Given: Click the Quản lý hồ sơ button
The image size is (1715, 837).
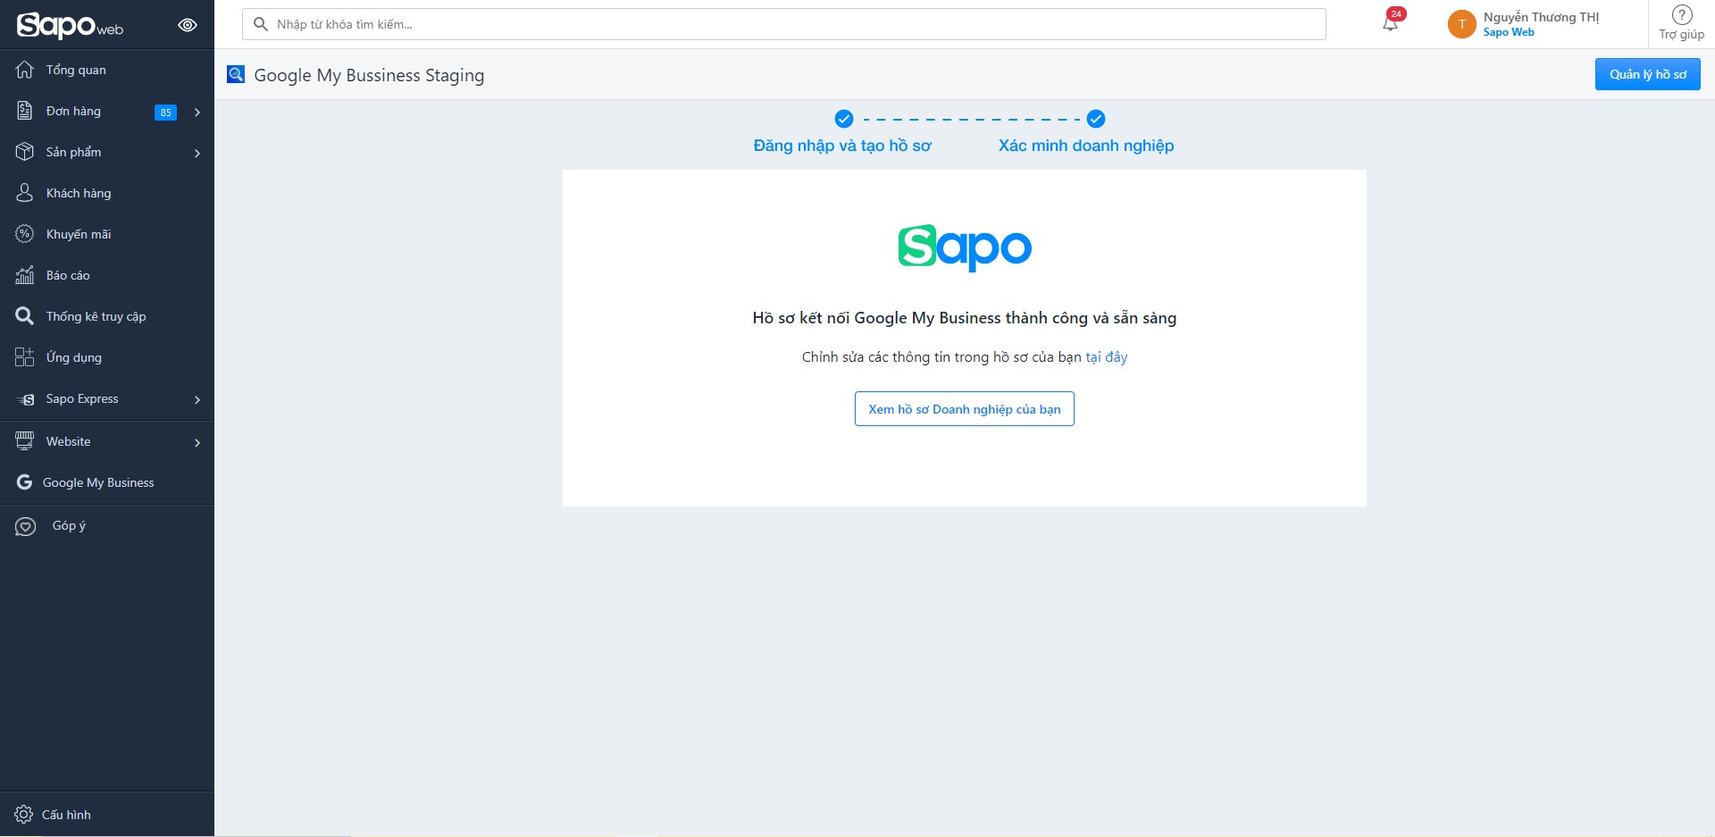Looking at the screenshot, I should tap(1647, 74).
